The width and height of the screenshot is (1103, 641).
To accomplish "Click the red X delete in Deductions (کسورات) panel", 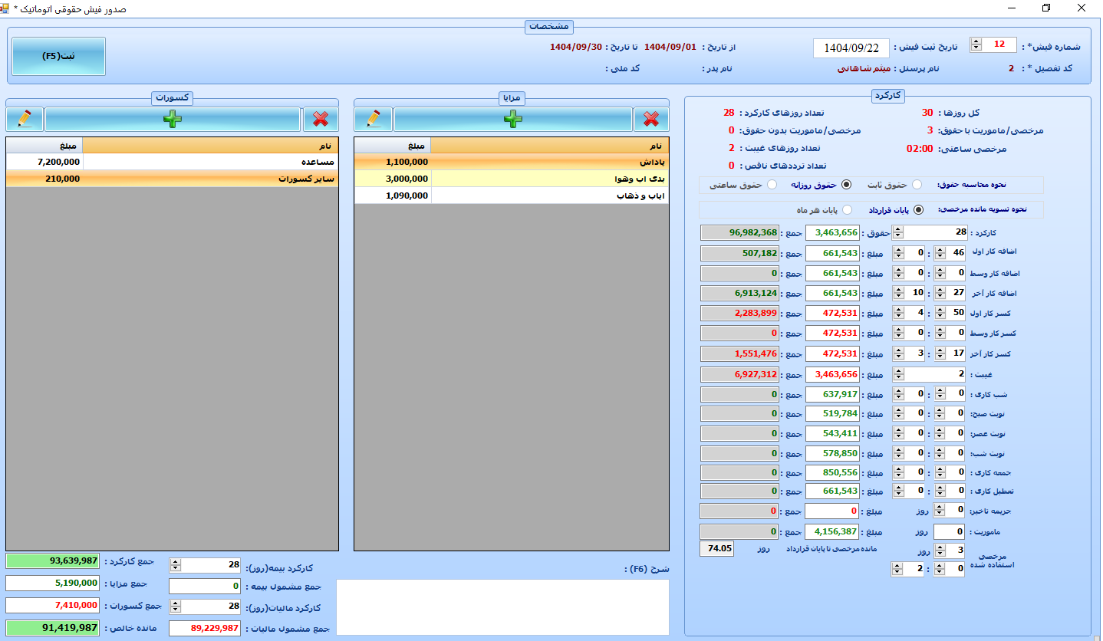I will point(321,119).
